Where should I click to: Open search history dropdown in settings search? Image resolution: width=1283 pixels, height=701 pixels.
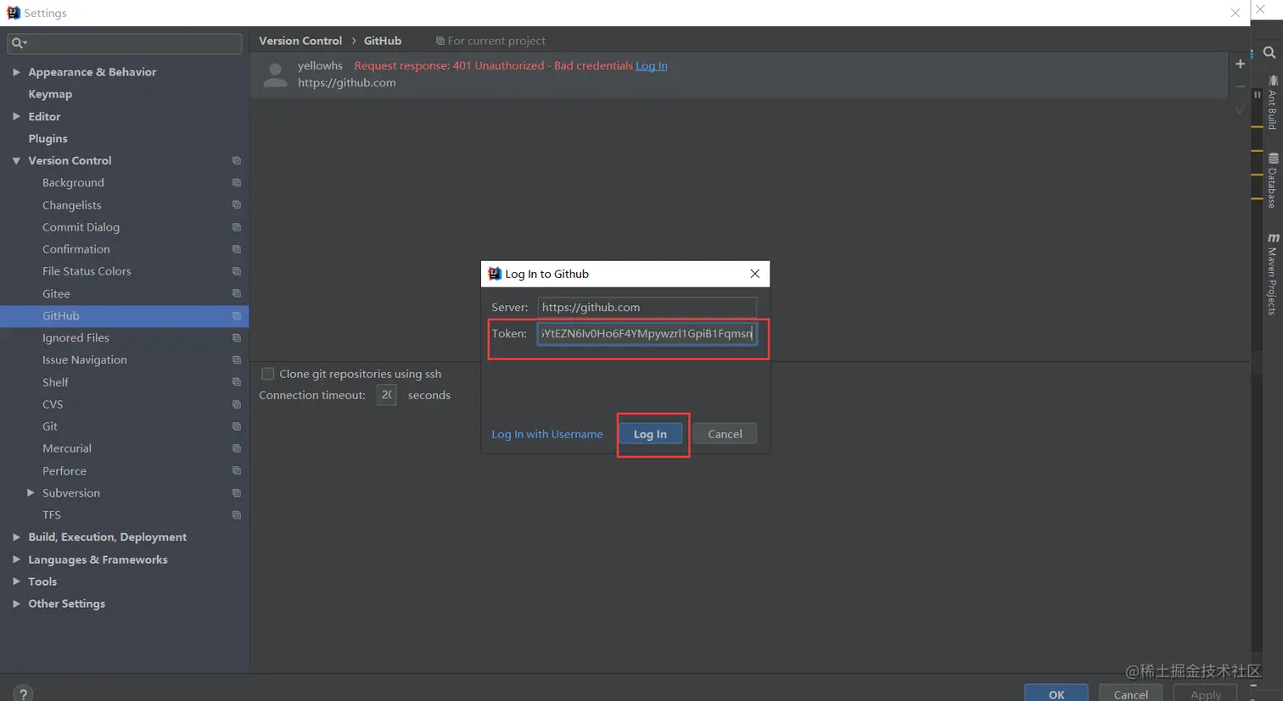(20, 43)
